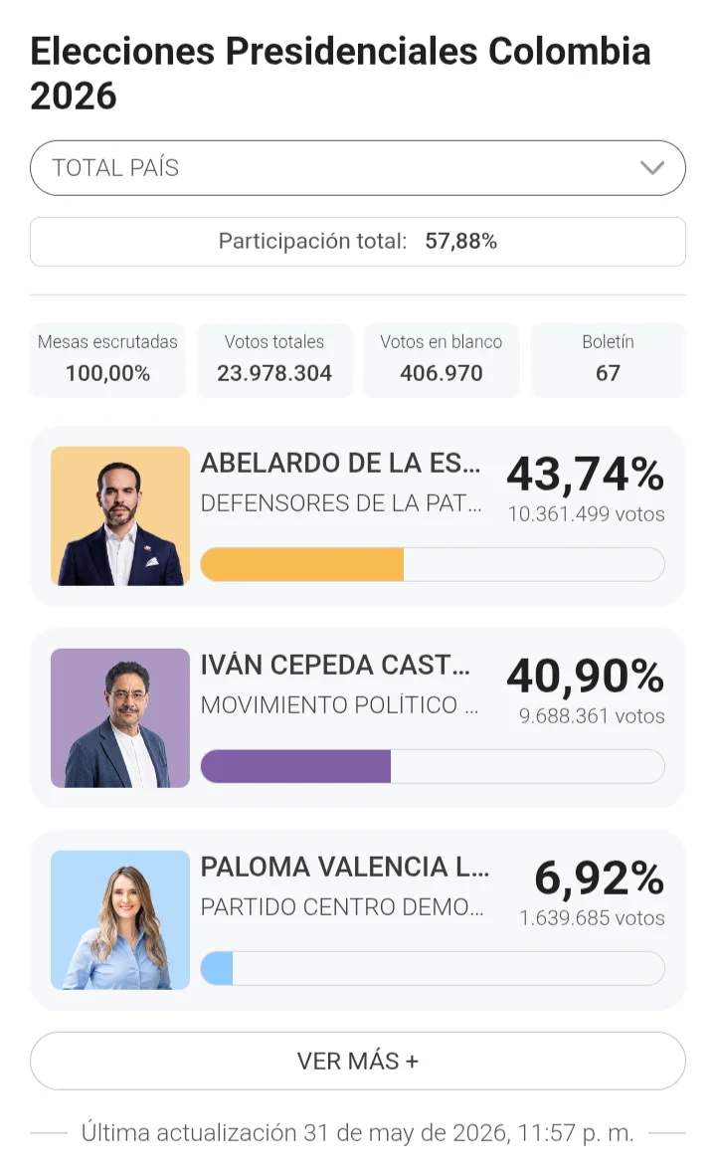Select Paloma Valencia's portrait photo
The height and width of the screenshot is (1173, 716).
(x=119, y=920)
